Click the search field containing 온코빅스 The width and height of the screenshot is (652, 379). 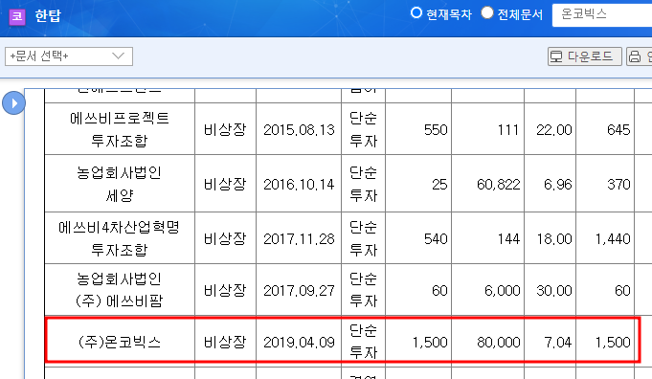point(602,15)
